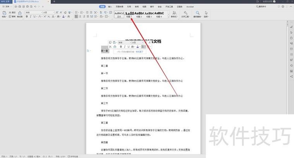Open the font name dropdown in ribbon
The width and height of the screenshot is (294, 158).
[41, 12]
